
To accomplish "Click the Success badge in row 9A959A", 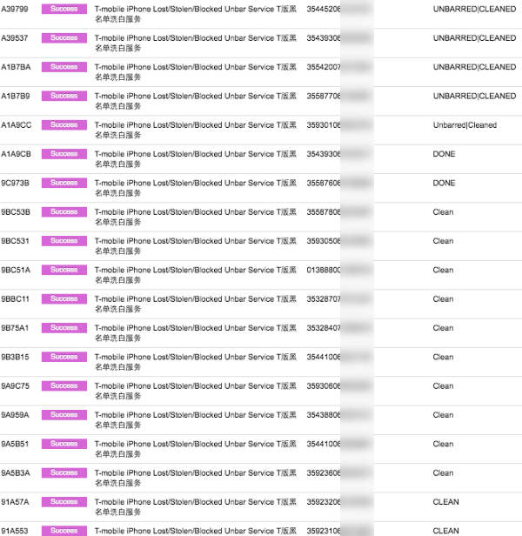I will [x=64, y=415].
